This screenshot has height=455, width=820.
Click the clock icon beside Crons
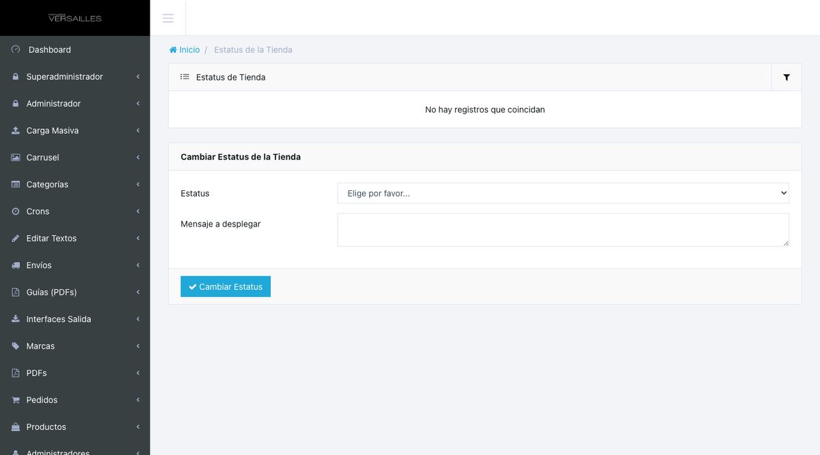pyautogui.click(x=16, y=211)
